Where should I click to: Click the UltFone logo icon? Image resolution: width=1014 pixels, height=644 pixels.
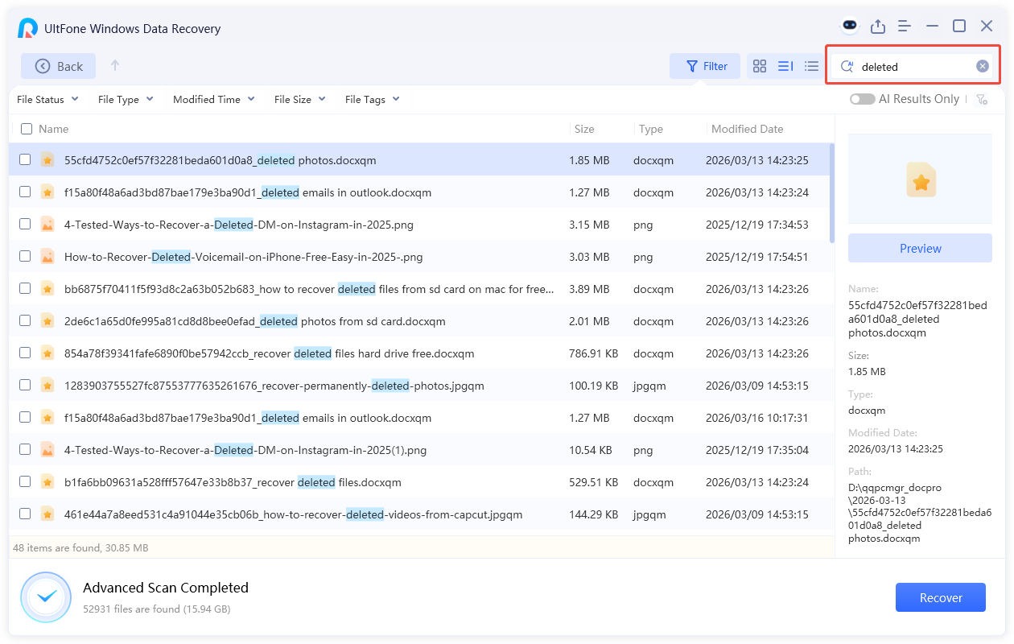(26, 27)
